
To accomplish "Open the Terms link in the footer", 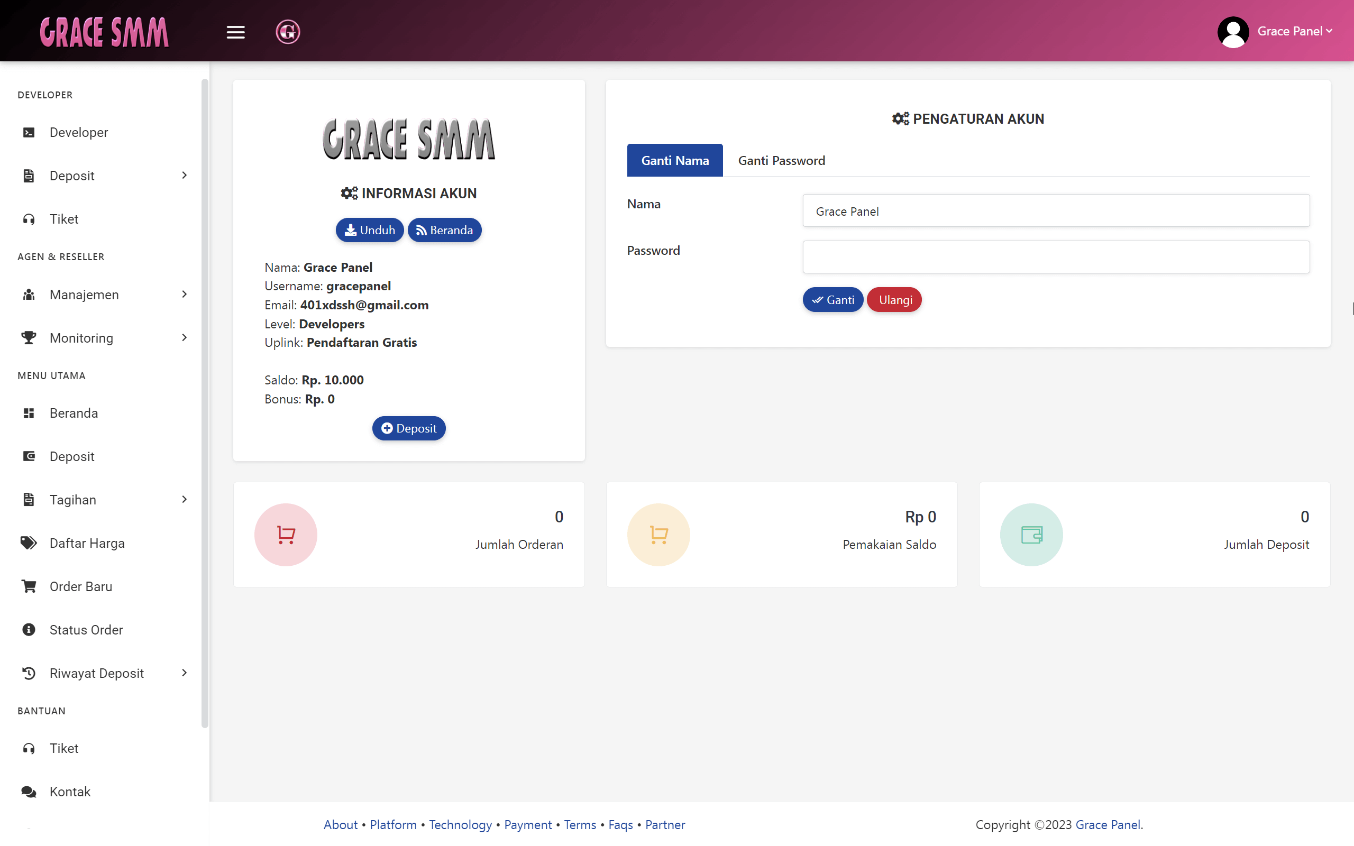I will click(580, 824).
